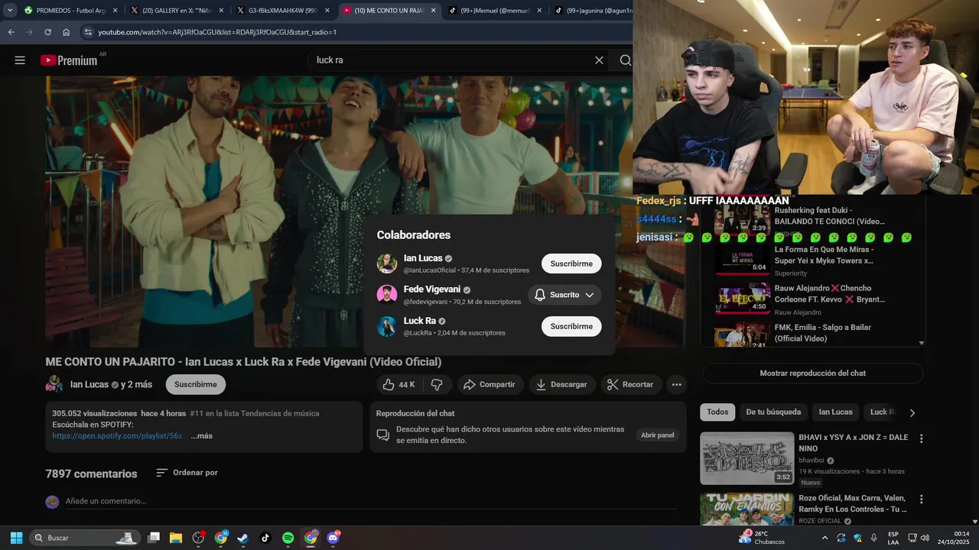This screenshot has width=979, height=550.
Task: Open Luck Ra avatar in Colaboradores
Action: click(x=387, y=326)
